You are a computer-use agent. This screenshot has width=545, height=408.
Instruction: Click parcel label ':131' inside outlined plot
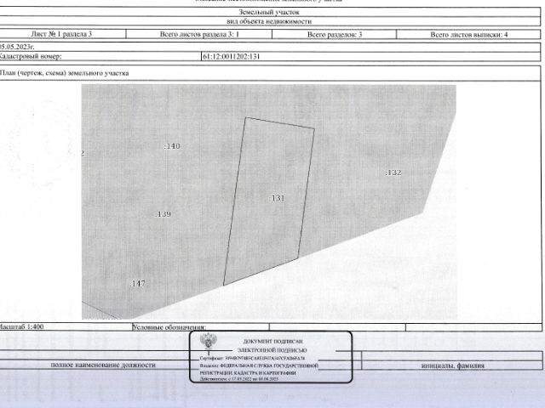click(x=278, y=198)
